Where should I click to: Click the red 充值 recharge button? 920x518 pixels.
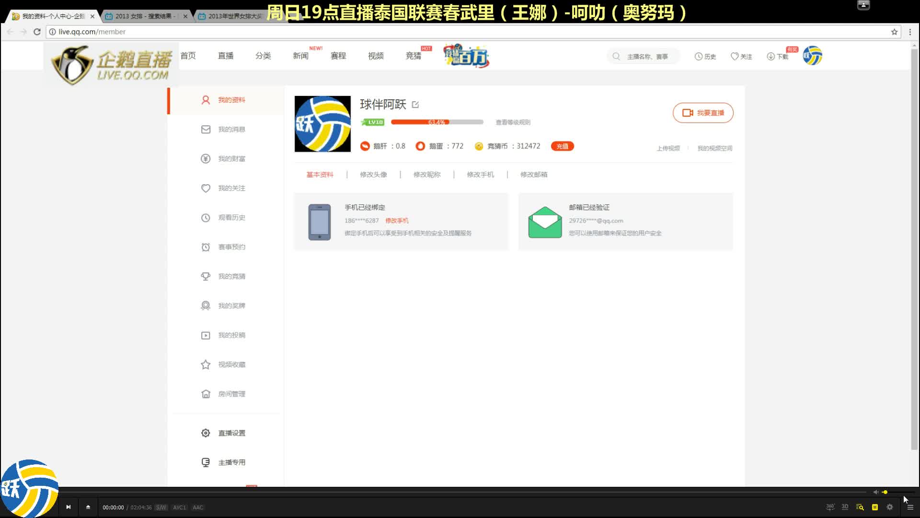(x=562, y=146)
